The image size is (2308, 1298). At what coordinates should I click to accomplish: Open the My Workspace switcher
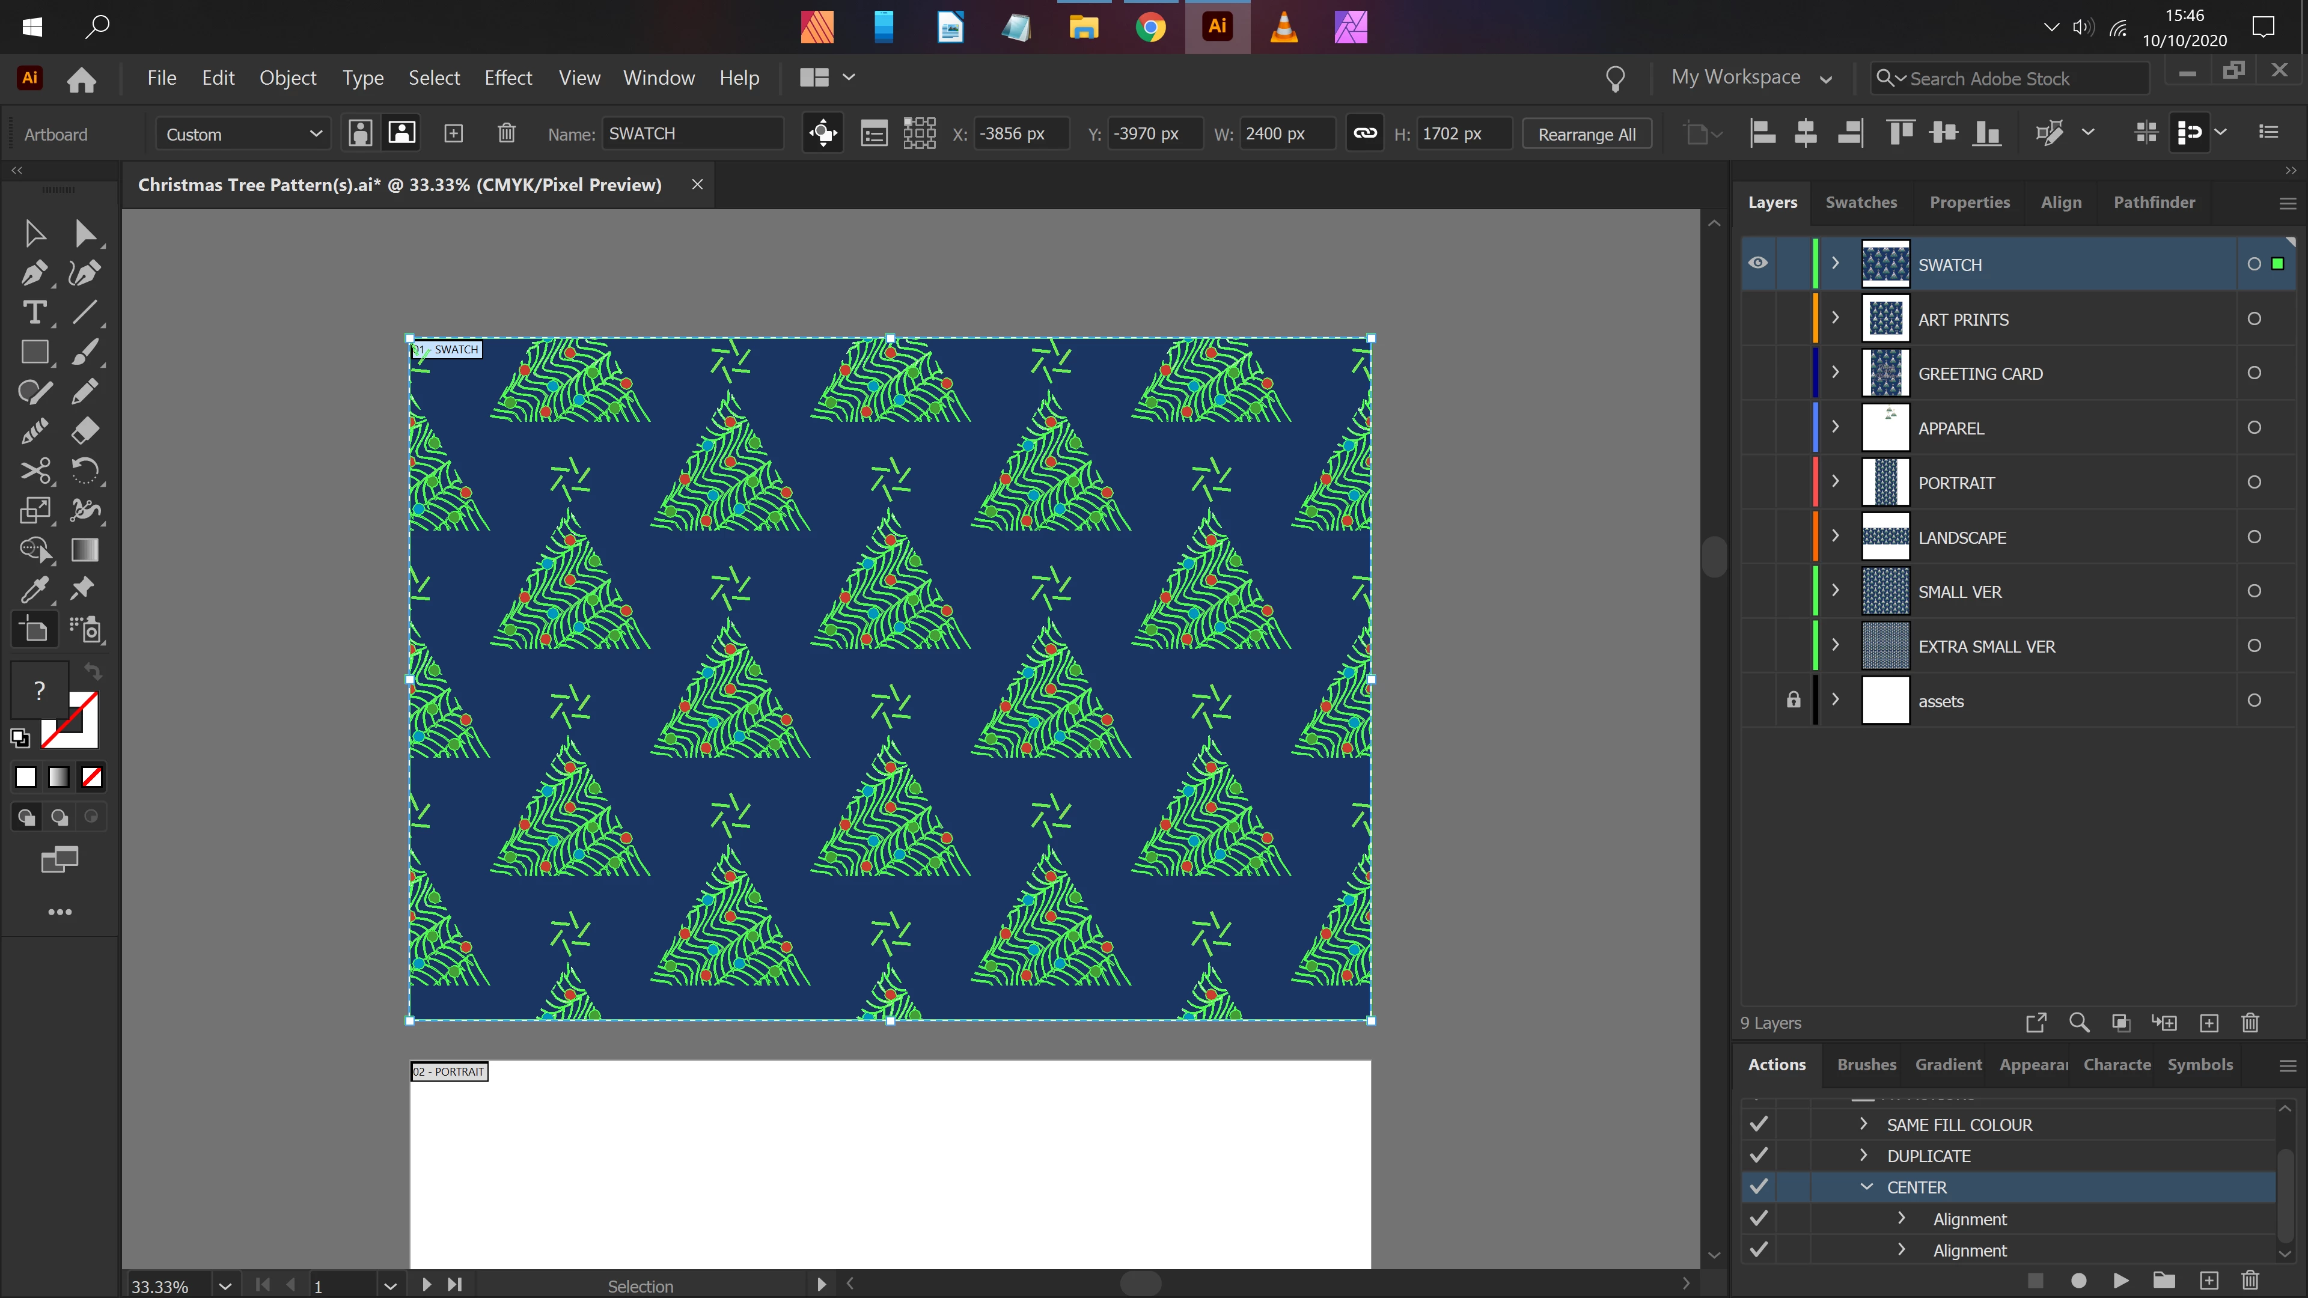pos(1750,78)
